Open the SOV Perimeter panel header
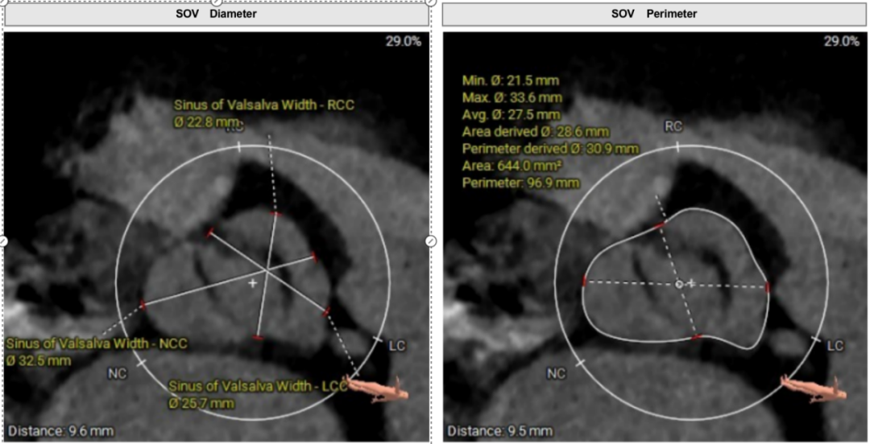870x444 pixels. [655, 14]
